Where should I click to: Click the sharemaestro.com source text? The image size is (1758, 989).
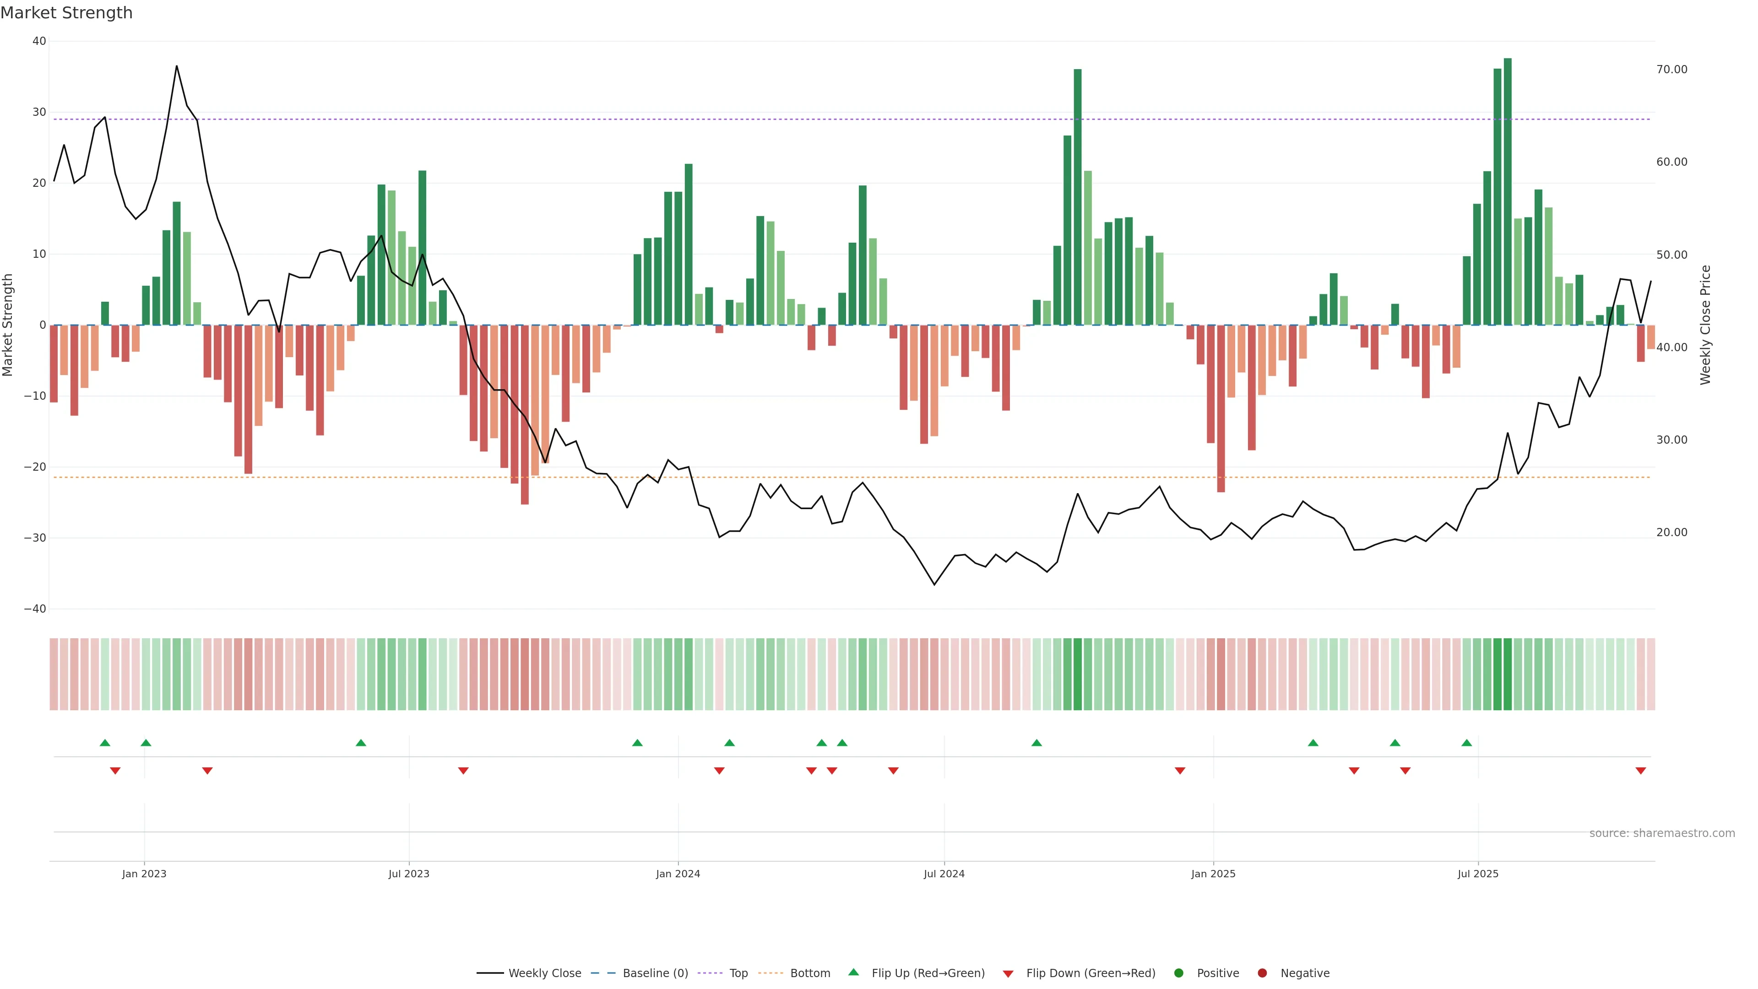click(x=1662, y=833)
